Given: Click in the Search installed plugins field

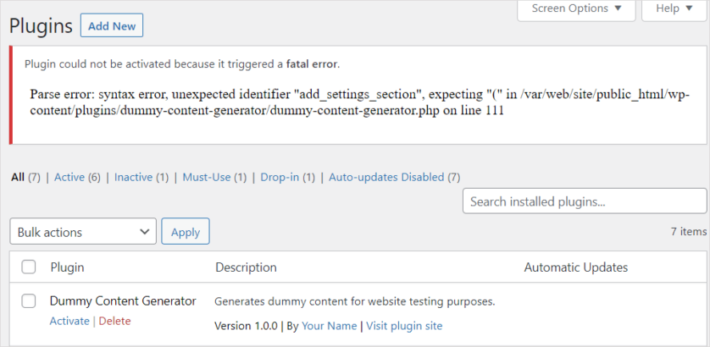Looking at the screenshot, I should click(x=584, y=201).
